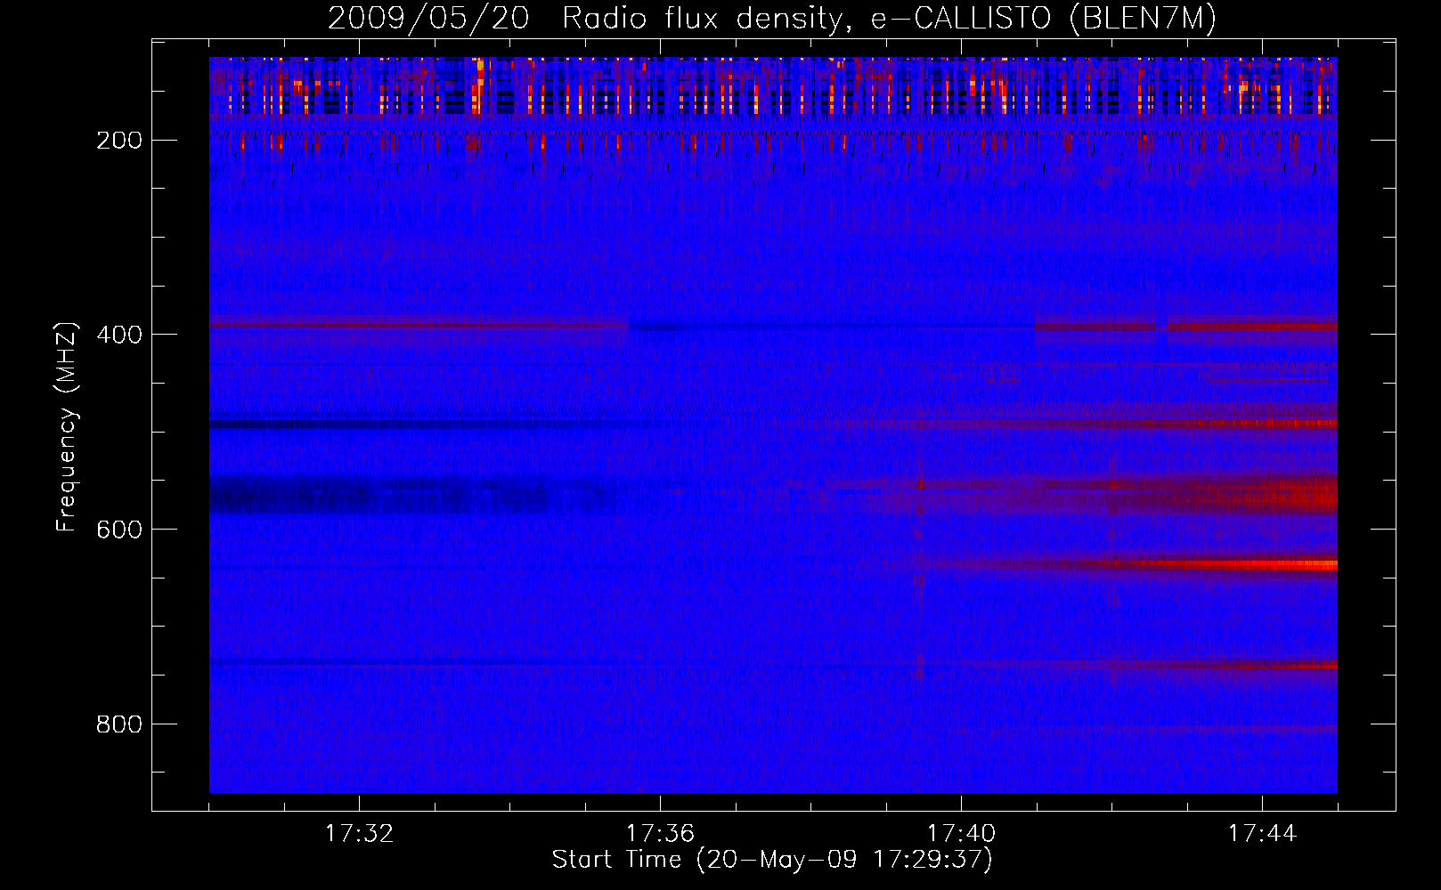This screenshot has width=1441, height=890.
Task: Click the 17:36 time tick label
Action: [660, 834]
